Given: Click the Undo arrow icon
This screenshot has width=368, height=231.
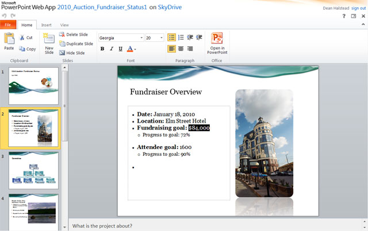Looking at the screenshot, I should coord(5,15).
